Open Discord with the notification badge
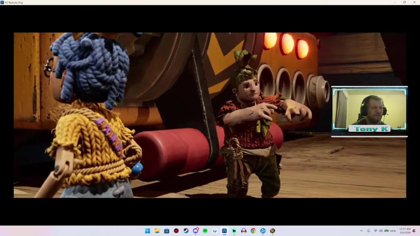Viewport: 420px width, 236px height. [196, 231]
